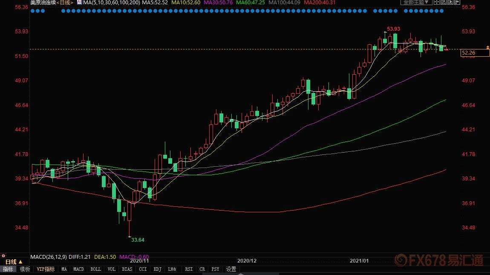Switch indicator to BIAS

pyautogui.click(x=127, y=269)
